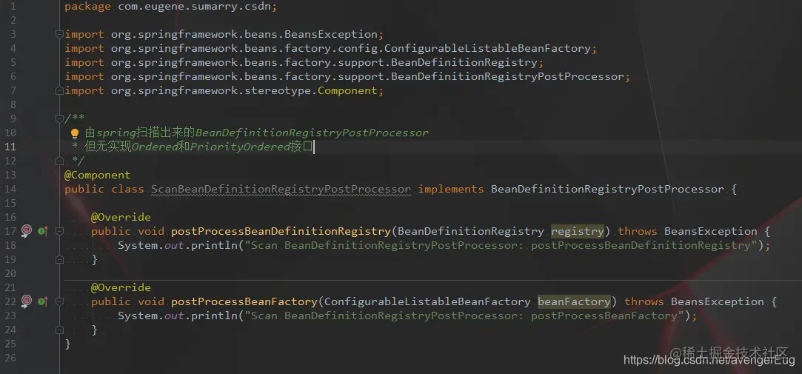Collapse the postProcessBeanDefinitionRegistry method fold on line 17
Screen dimensions: 802x374
pos(59,232)
